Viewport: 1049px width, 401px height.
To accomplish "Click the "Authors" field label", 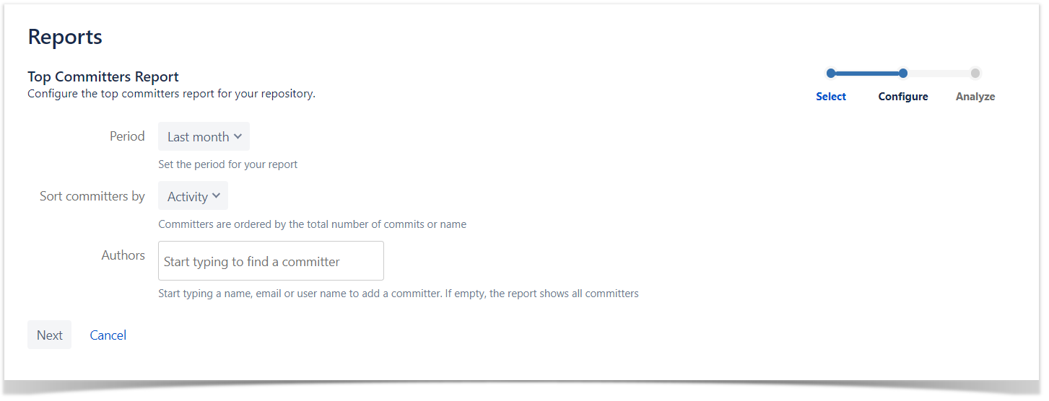I will click(123, 255).
